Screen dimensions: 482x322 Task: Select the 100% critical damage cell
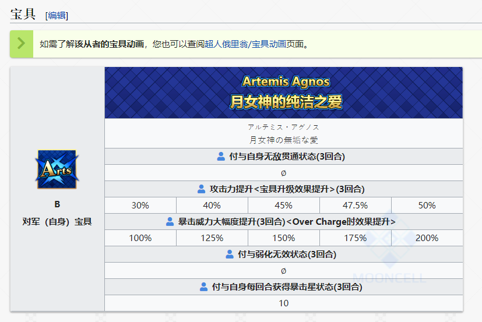coord(140,238)
